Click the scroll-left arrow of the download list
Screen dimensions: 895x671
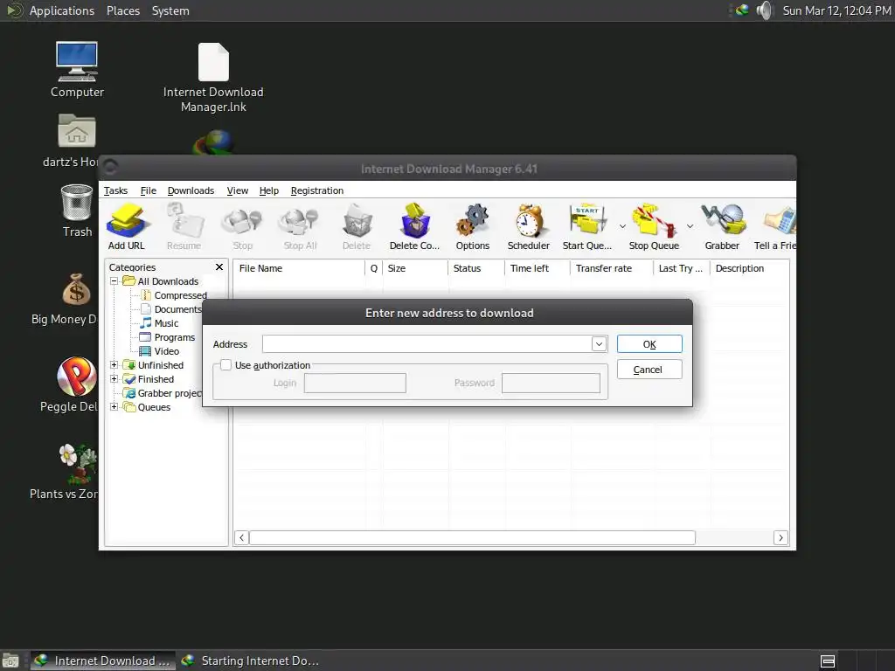[x=241, y=537]
